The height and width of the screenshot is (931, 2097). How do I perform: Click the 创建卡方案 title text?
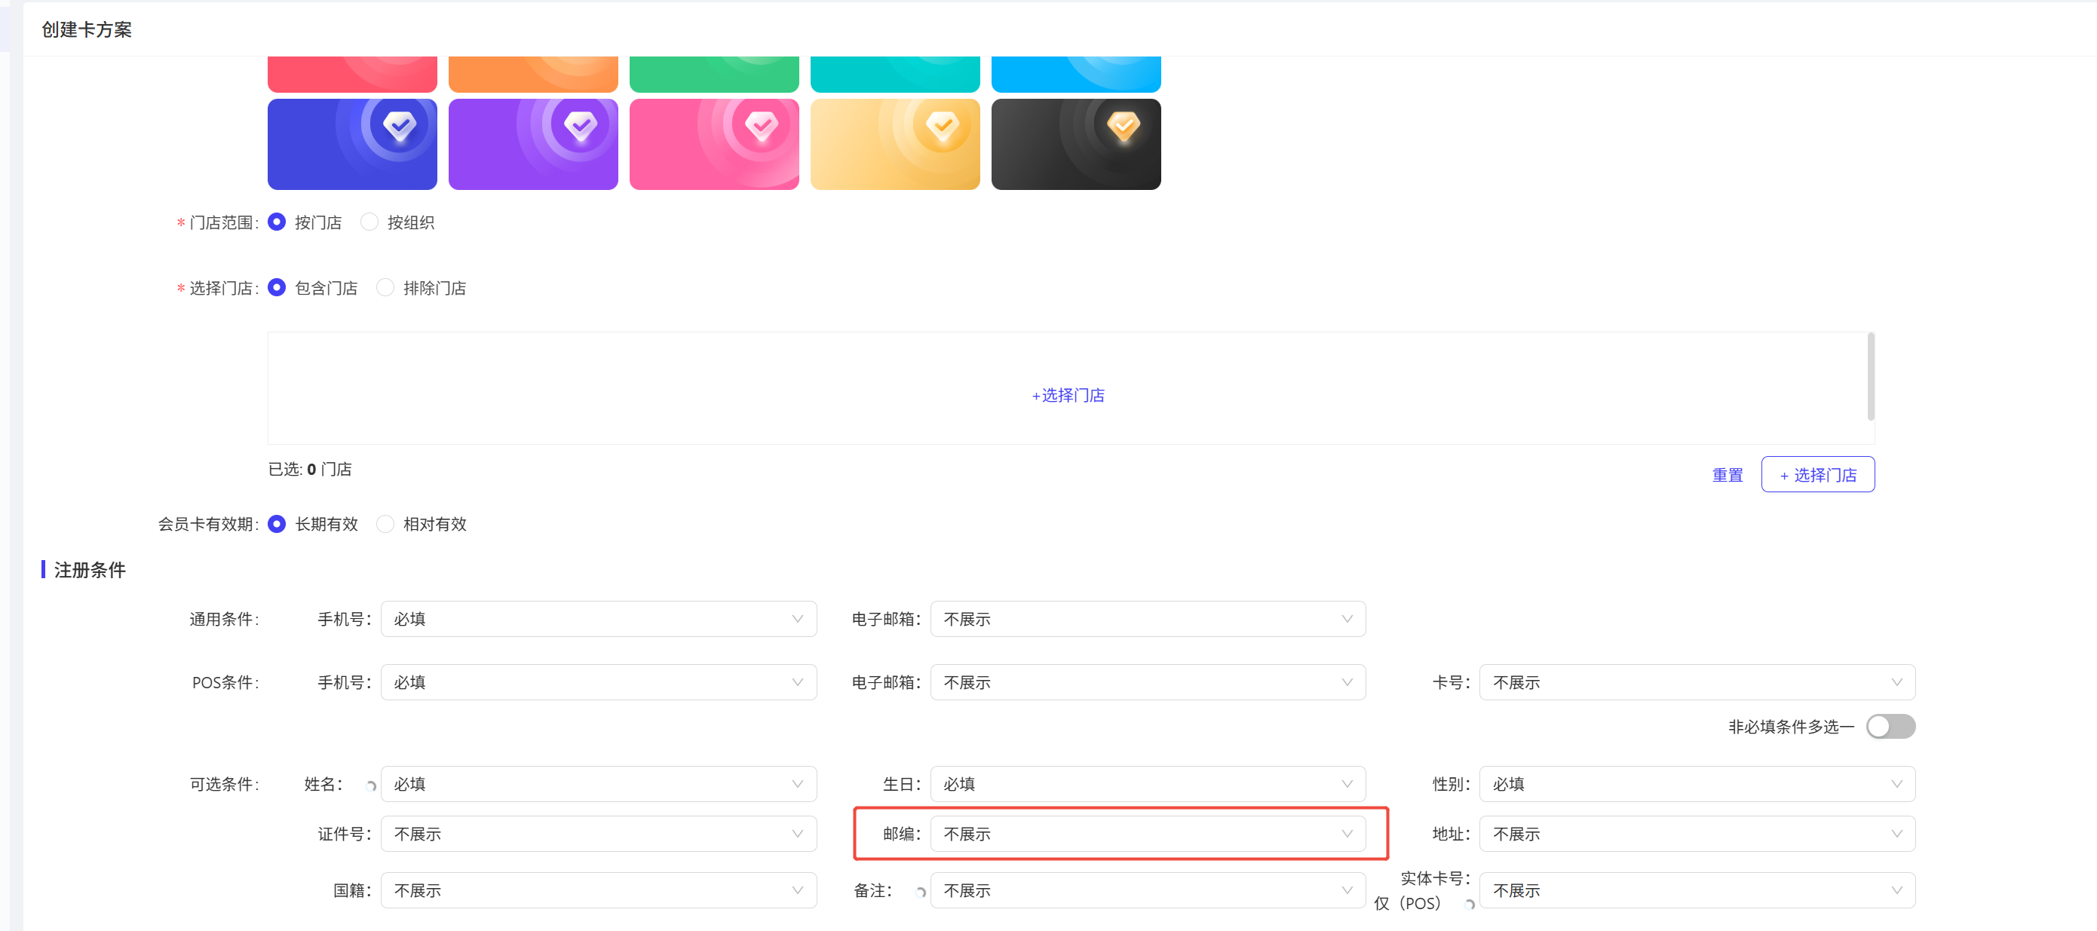click(x=86, y=29)
